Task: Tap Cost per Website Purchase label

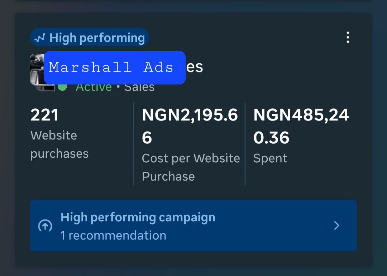Action: [x=191, y=167]
